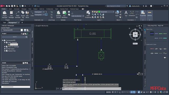169x95 pixels.
Task: Click the charles.silva account sign-in
Action: tap(135, 6)
